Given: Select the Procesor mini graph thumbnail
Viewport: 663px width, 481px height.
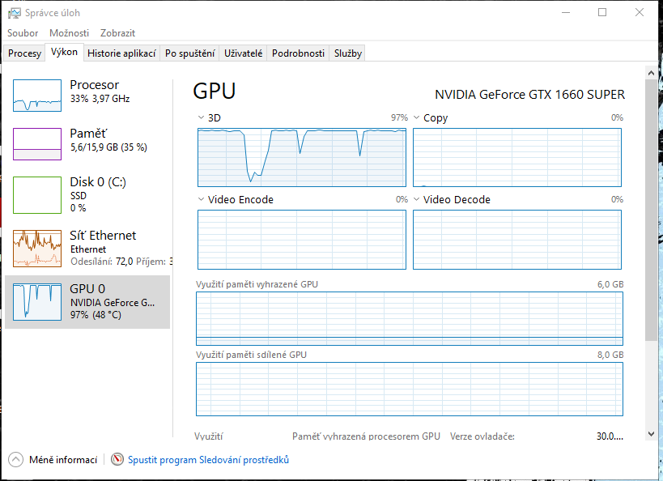Looking at the screenshot, I should point(37,96).
